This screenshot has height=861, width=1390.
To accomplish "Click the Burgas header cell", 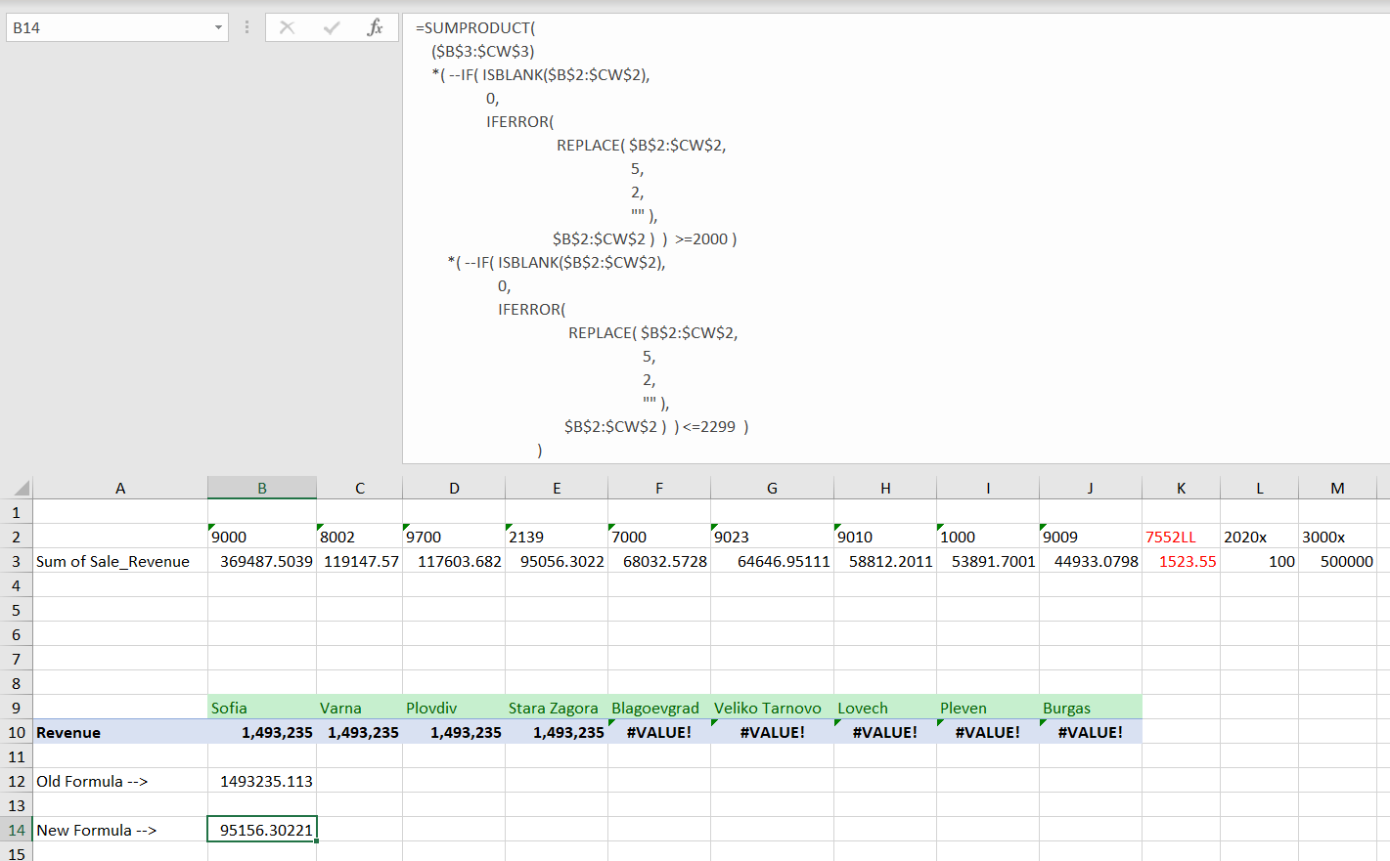I will click(1091, 708).
